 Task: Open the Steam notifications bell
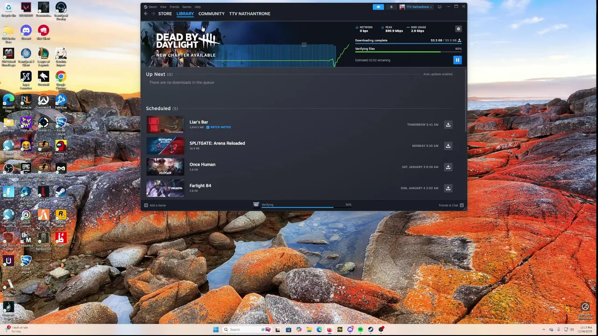click(392, 7)
